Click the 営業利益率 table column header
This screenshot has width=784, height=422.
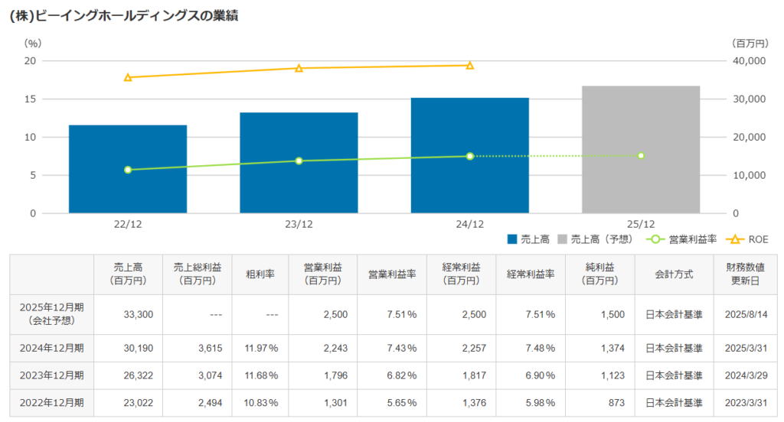pyautogui.click(x=391, y=274)
